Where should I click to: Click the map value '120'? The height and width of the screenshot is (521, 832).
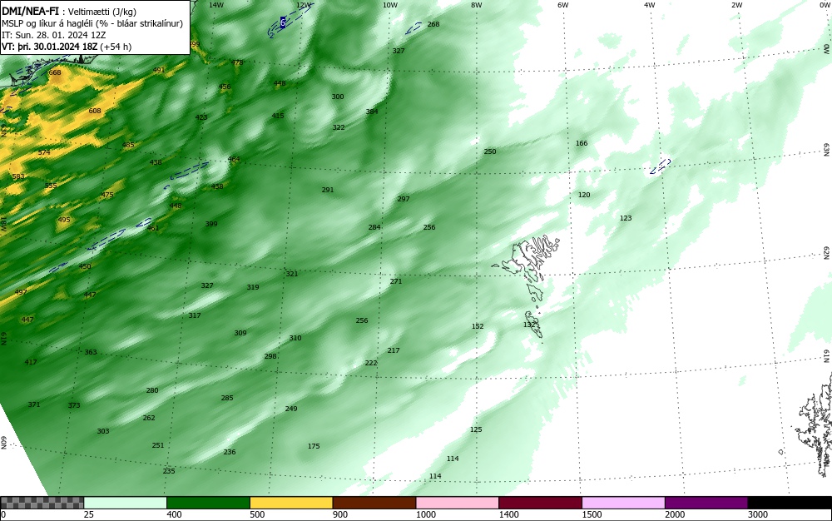pyautogui.click(x=584, y=195)
